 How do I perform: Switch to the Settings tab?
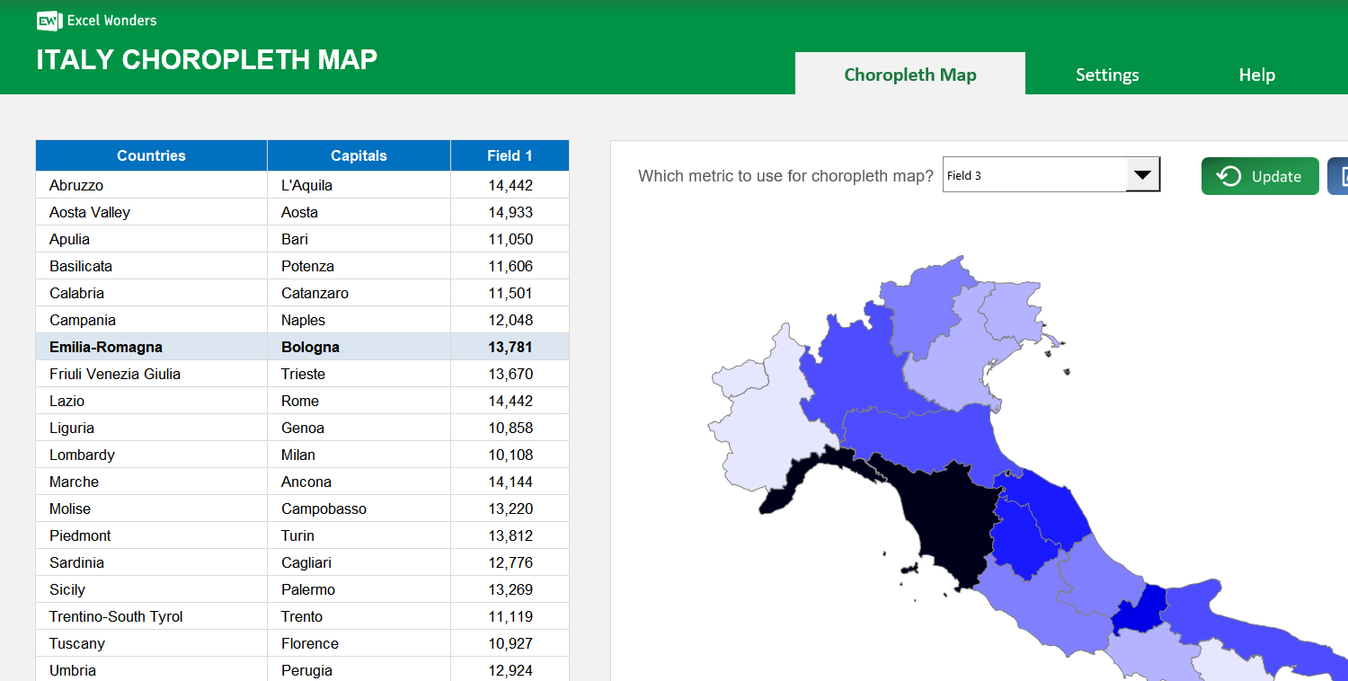click(x=1107, y=75)
